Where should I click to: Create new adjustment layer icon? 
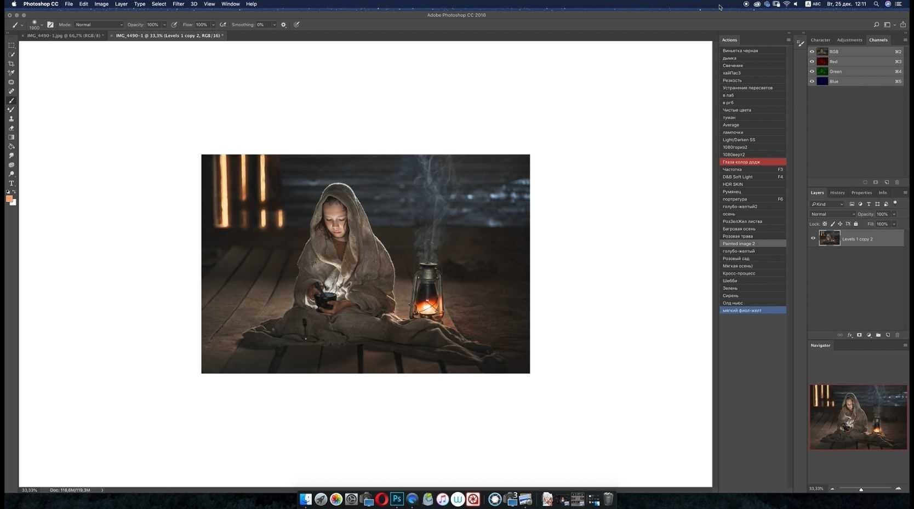point(869,335)
